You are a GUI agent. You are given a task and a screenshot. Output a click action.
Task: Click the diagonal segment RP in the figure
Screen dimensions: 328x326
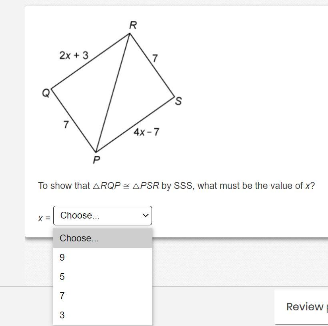(113, 93)
